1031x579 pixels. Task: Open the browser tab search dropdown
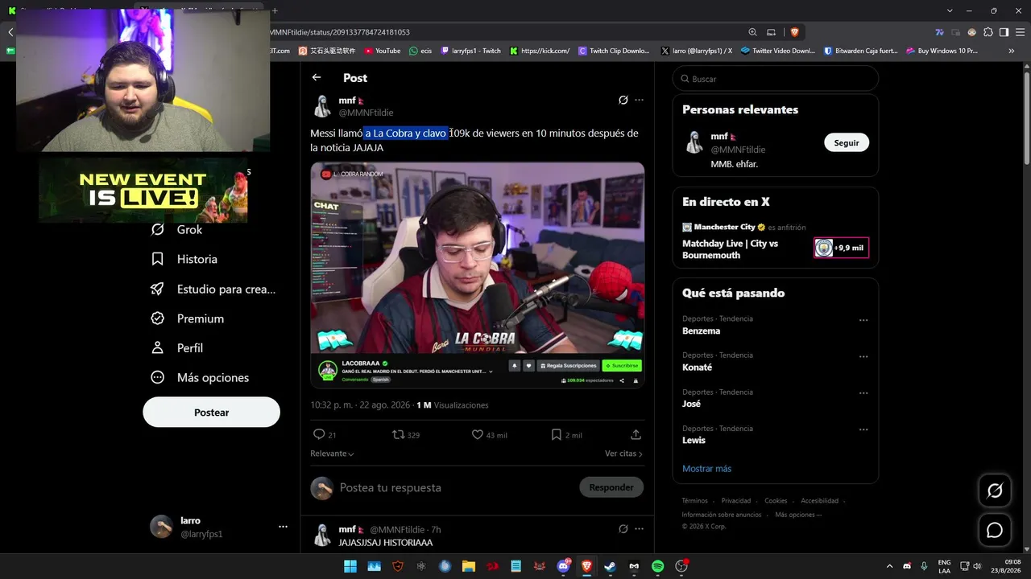click(950, 10)
